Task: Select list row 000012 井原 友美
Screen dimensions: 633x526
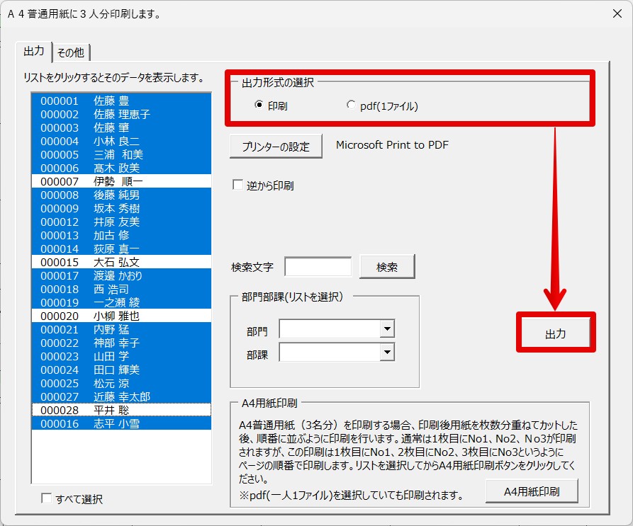Action: pos(121,222)
